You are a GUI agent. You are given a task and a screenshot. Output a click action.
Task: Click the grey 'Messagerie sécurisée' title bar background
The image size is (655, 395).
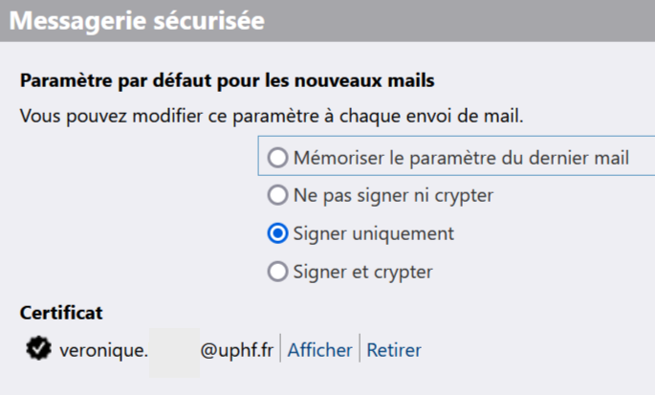point(459,21)
